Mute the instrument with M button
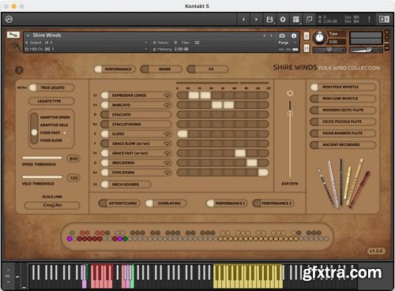Viewport: 395px width, 291px height. tap(307, 48)
